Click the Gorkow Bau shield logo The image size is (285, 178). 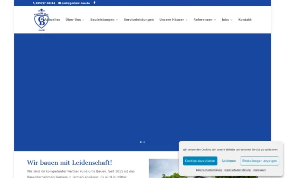[x=41, y=20]
